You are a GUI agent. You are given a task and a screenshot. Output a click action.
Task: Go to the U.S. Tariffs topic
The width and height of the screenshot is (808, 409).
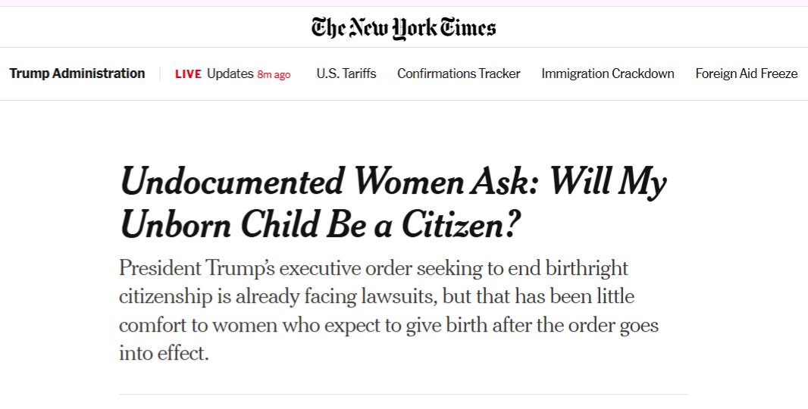point(346,73)
